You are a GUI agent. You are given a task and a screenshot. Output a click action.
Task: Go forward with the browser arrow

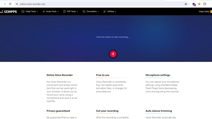5,4
